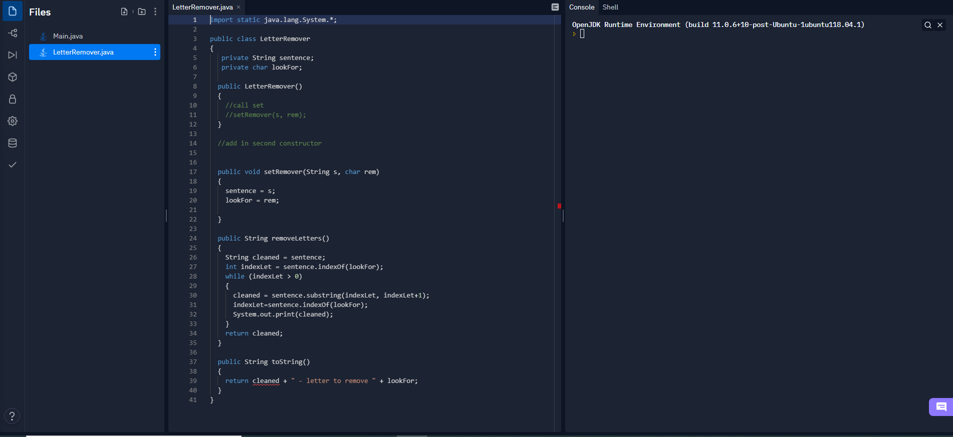Click 'import static java.lang.System.*;' text

(x=274, y=19)
